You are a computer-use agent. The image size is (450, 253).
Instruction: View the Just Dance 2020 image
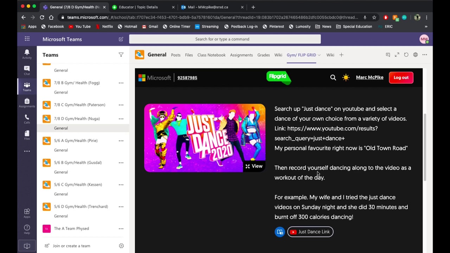pos(254,166)
